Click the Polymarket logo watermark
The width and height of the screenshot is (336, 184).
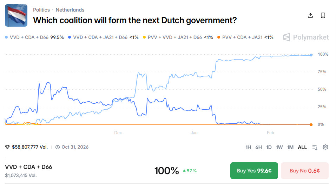[306, 37]
